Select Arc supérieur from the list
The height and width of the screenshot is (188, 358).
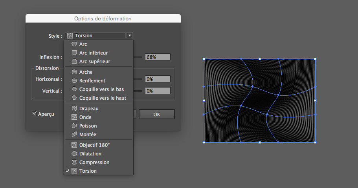pyautogui.click(x=94, y=62)
